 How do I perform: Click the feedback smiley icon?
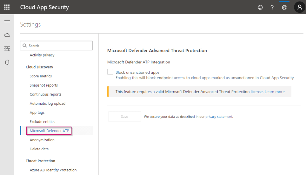[260, 7]
